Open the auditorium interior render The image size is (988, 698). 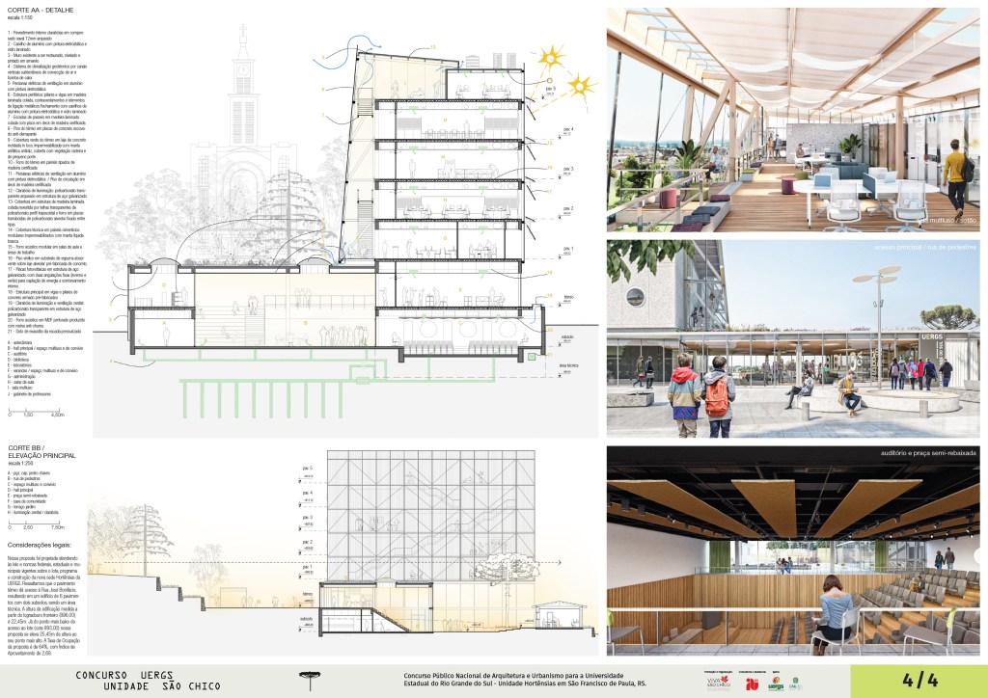pos(791,550)
